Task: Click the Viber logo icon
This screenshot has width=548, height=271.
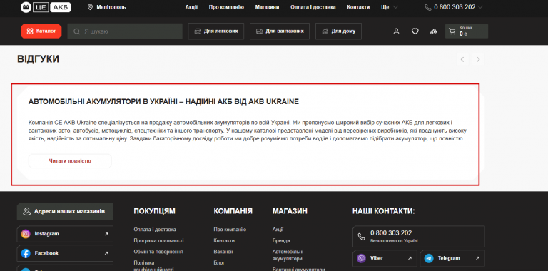Action: (x=361, y=258)
